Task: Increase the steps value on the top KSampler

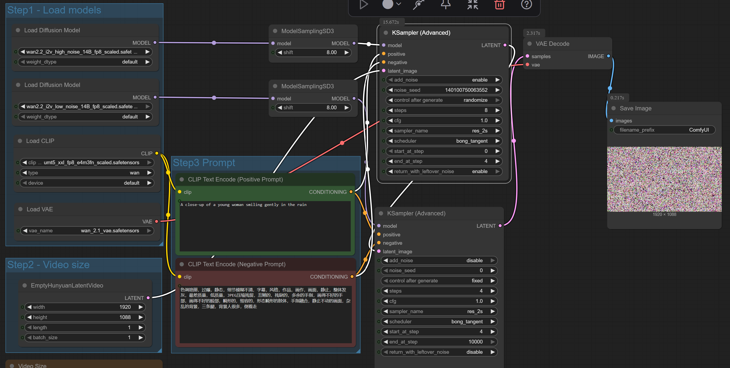Action: coord(497,110)
